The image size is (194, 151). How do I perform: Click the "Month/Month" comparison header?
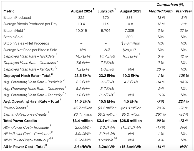160,11
